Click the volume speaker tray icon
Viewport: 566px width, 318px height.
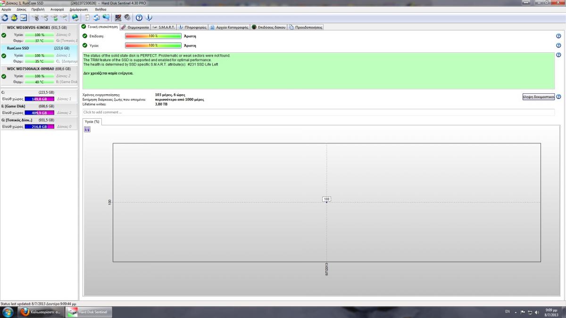click(537, 312)
